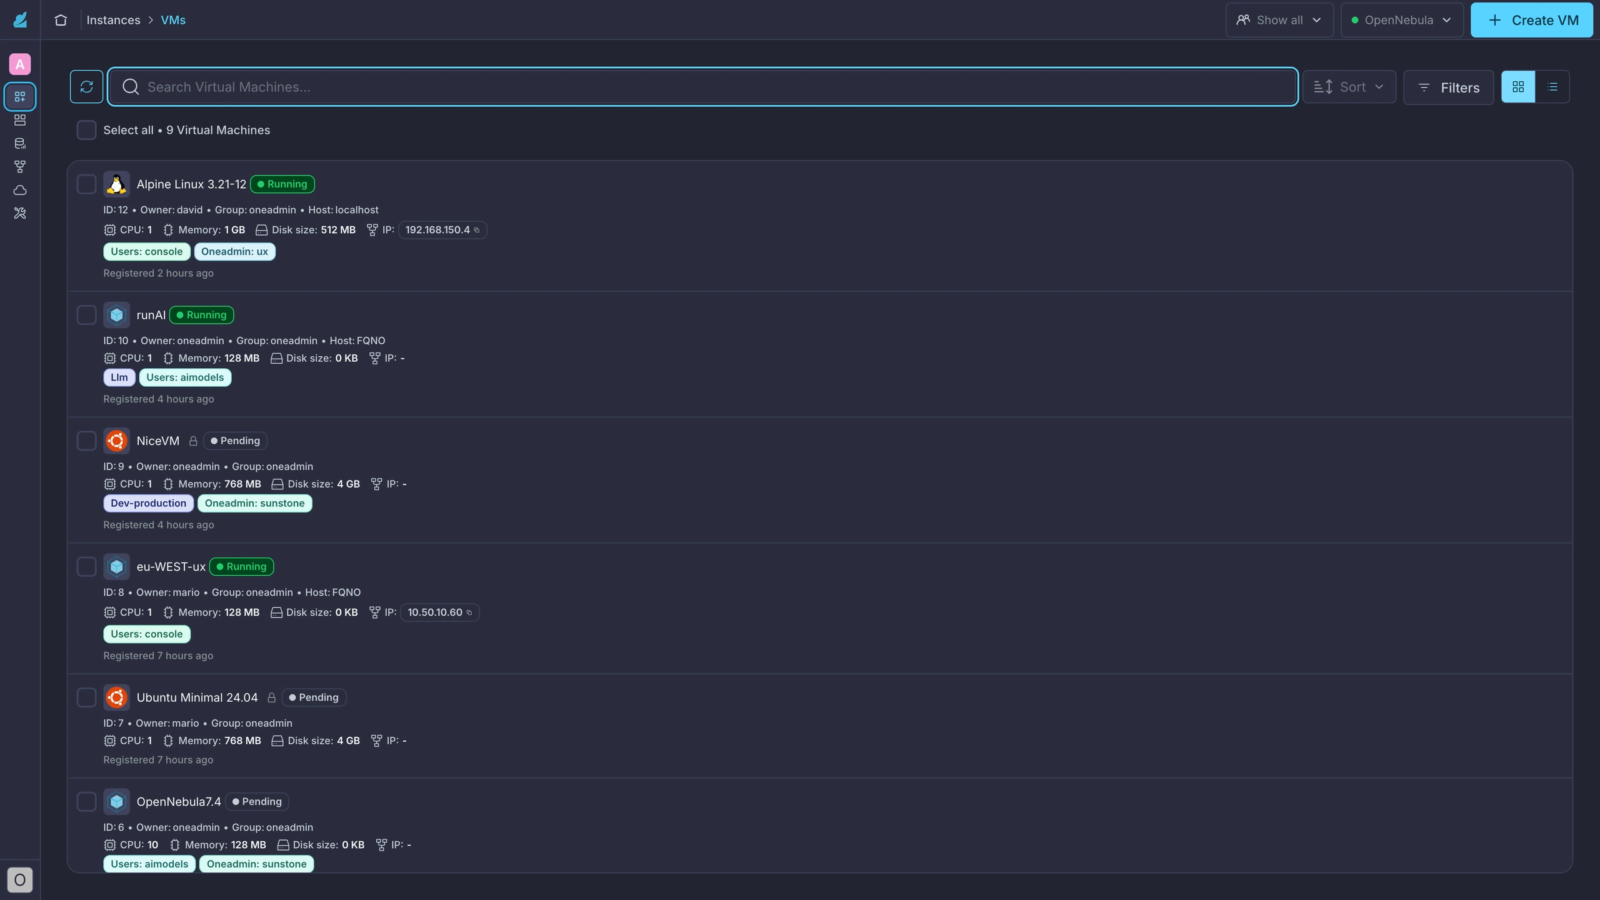Open the Sort dropdown
The width and height of the screenshot is (1600, 900).
[x=1349, y=87]
